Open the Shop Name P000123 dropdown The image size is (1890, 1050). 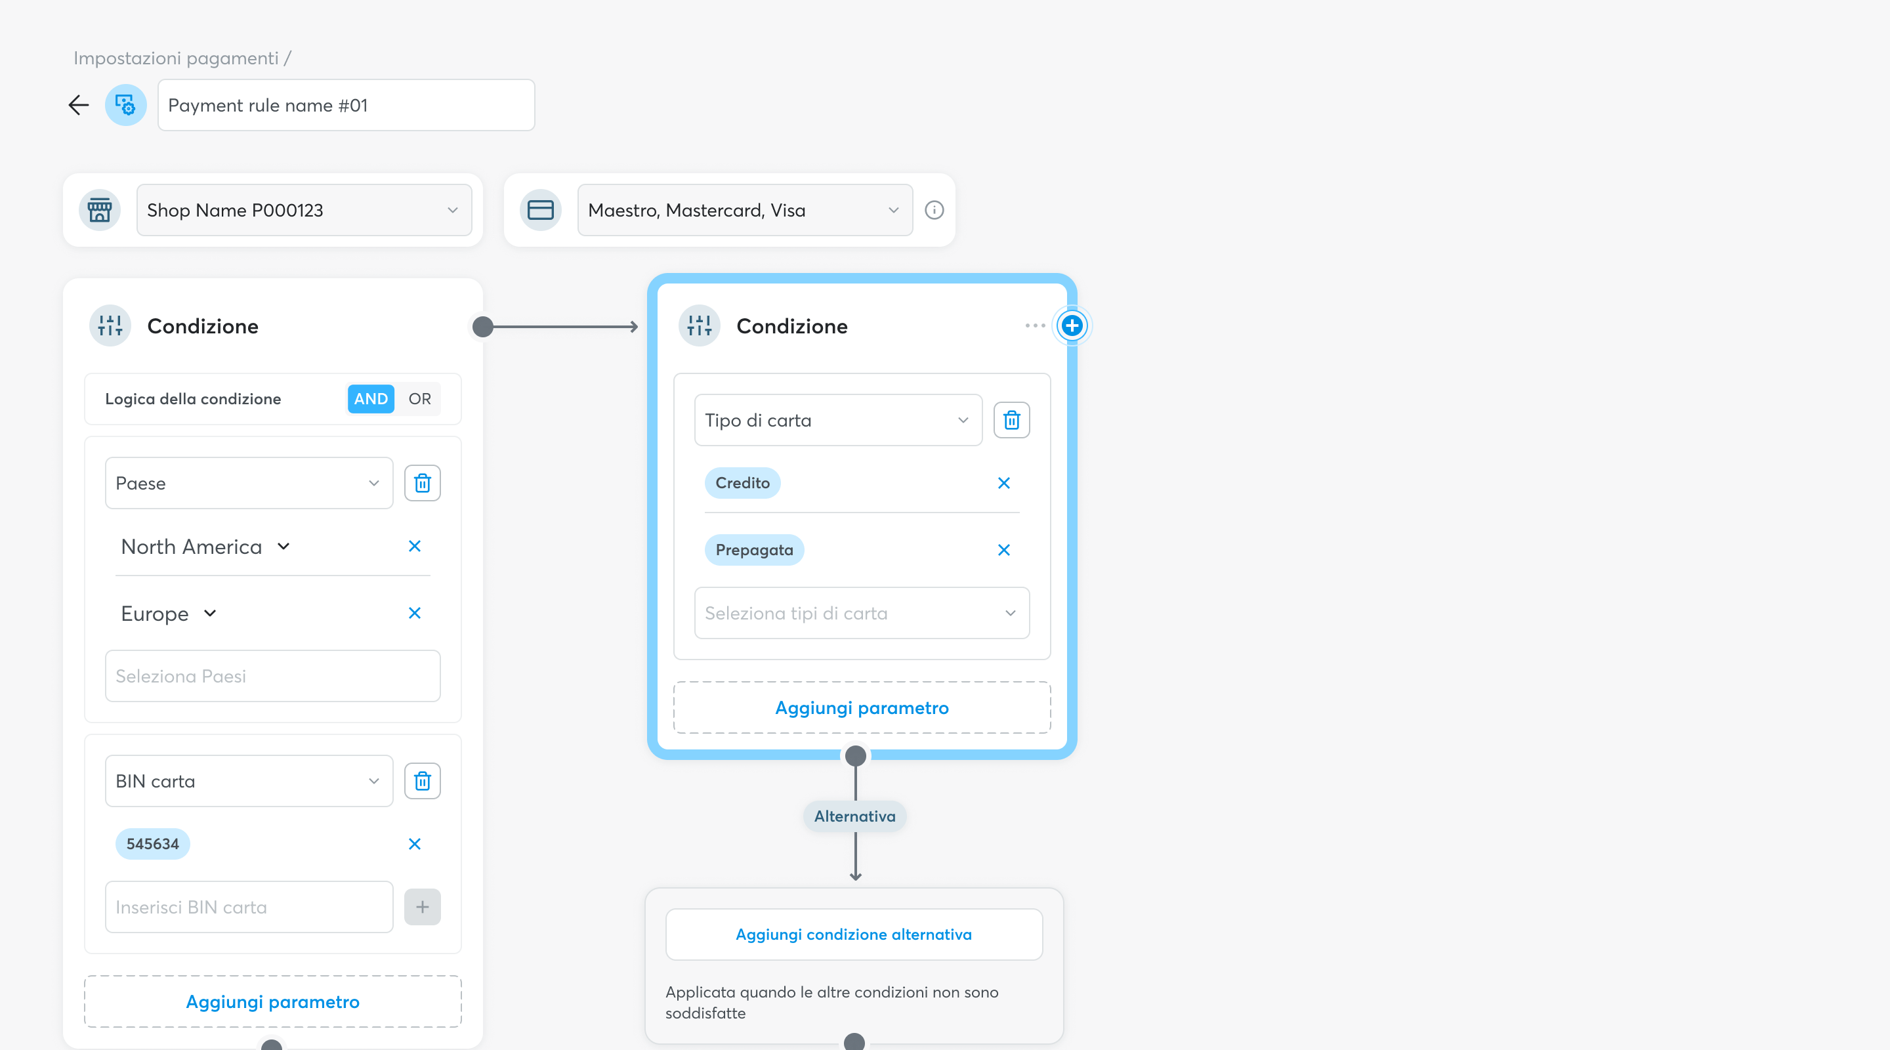(304, 210)
